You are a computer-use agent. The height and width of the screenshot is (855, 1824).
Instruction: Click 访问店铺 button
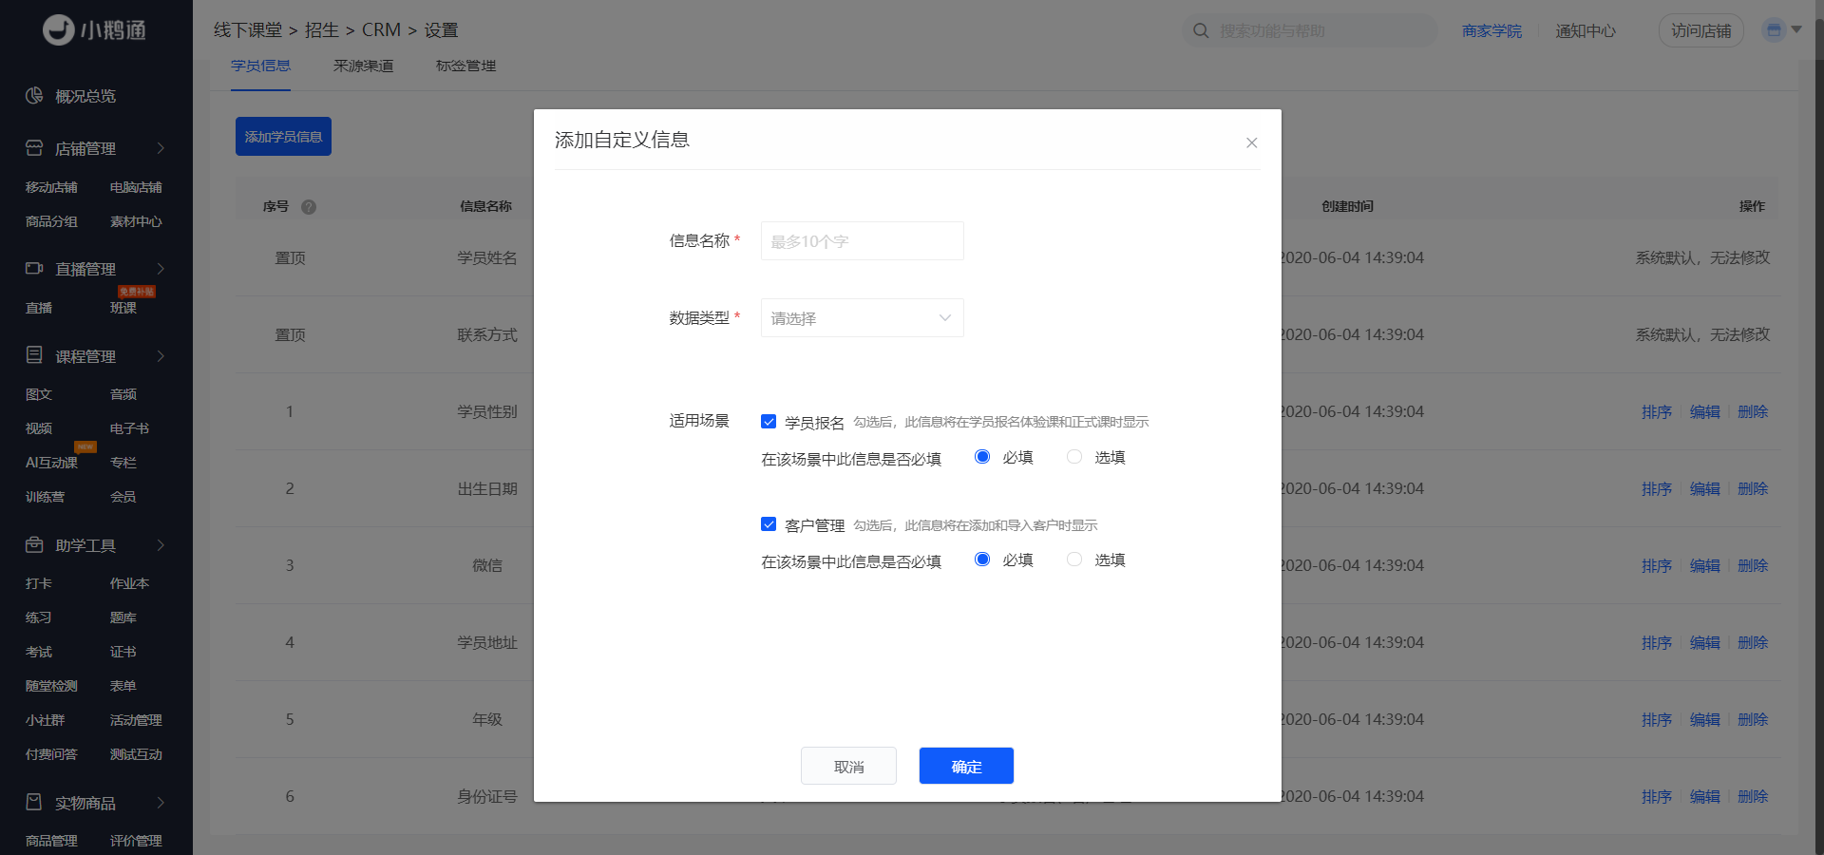[1700, 30]
